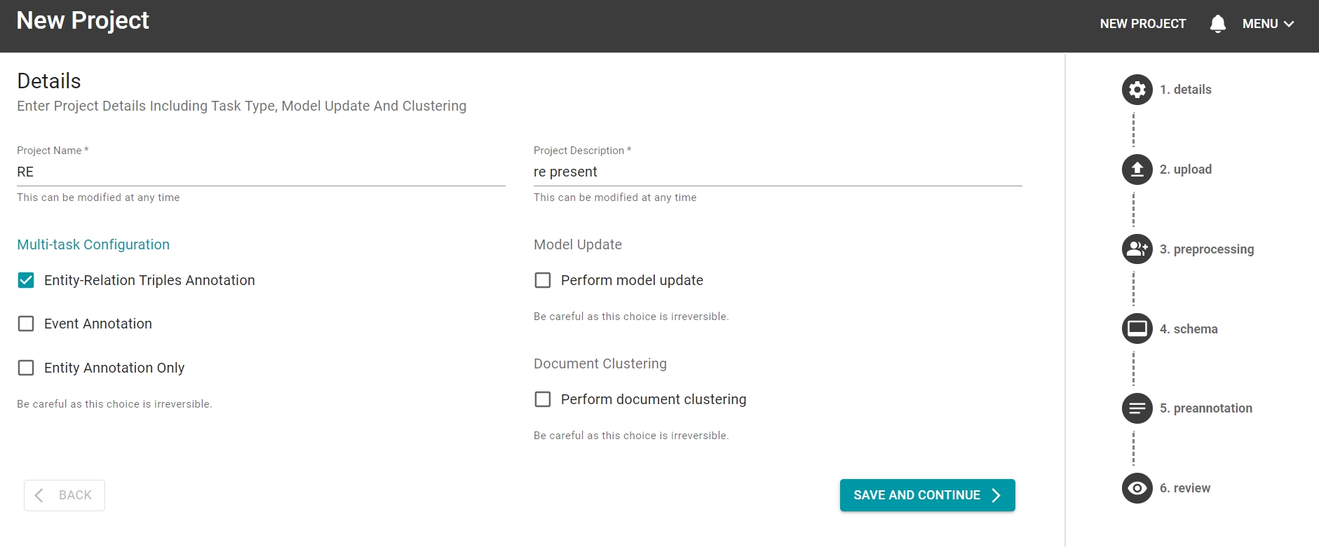Tick the Entity Annotation Only checkbox
The image size is (1319, 547).
tap(26, 368)
